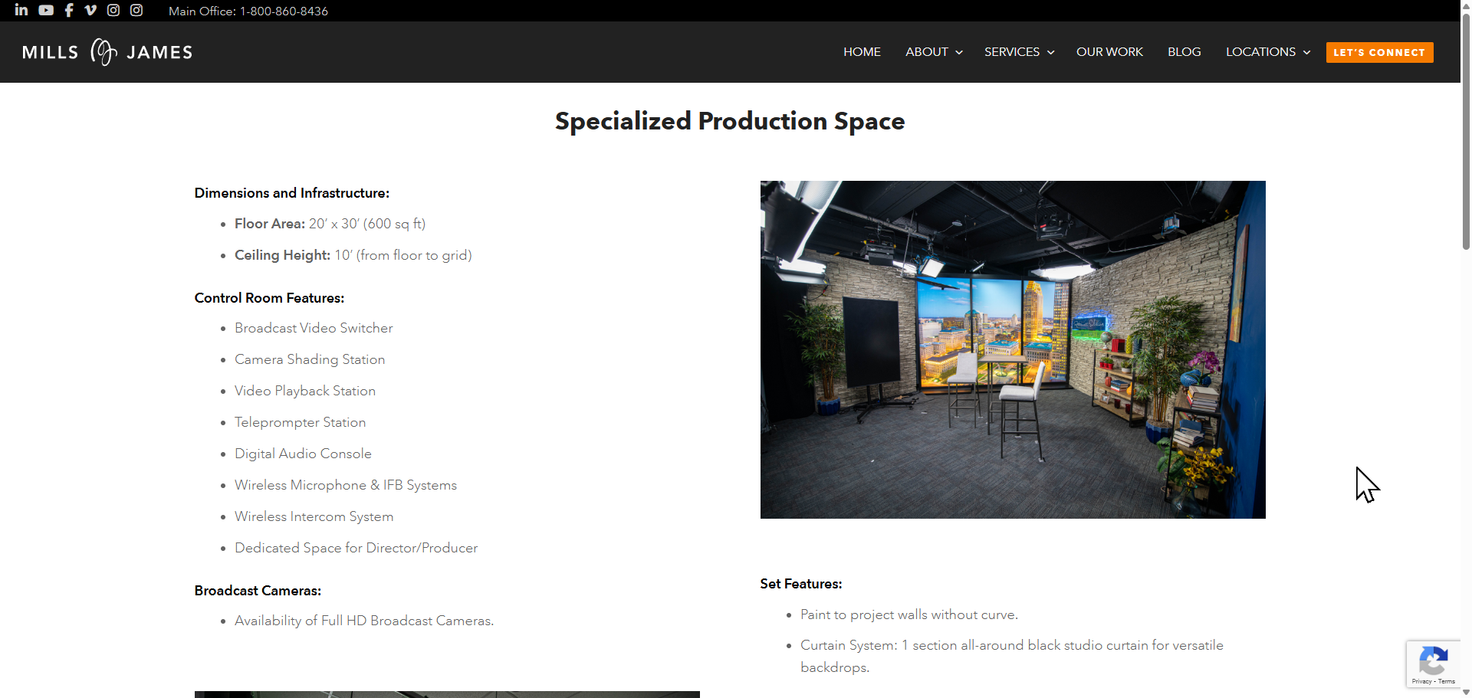Click Digital Audio Console text
1472x698 pixels.
[303, 454]
